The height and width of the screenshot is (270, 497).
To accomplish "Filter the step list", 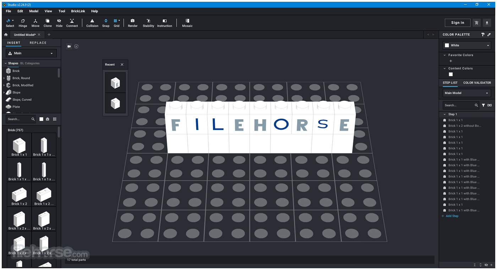I will [483, 105].
